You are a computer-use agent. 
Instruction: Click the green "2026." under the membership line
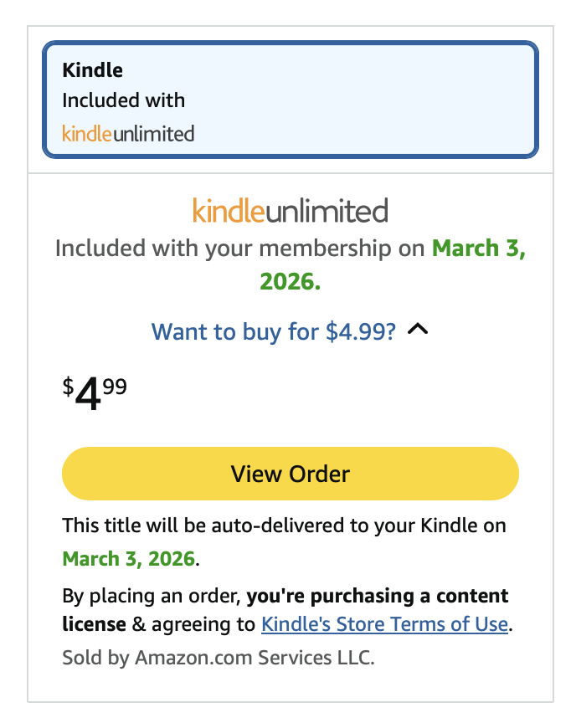pyautogui.click(x=290, y=282)
